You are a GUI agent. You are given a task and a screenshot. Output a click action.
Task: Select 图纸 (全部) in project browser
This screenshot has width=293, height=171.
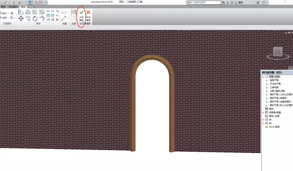point(274,116)
